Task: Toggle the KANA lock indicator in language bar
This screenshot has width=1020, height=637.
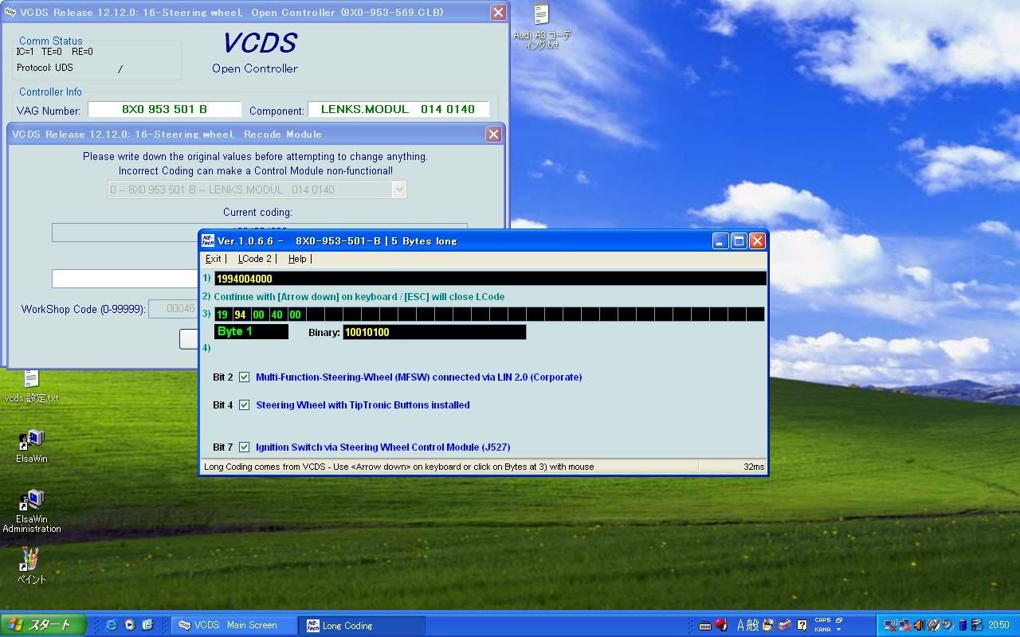Action: coord(822,629)
